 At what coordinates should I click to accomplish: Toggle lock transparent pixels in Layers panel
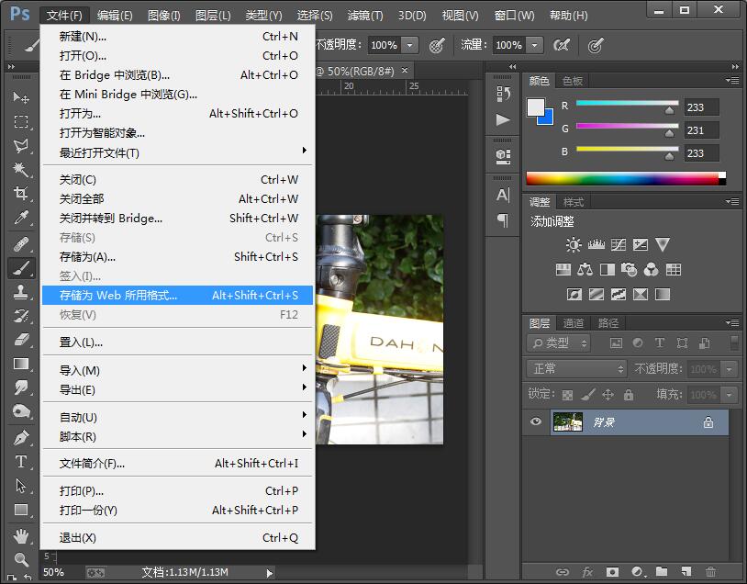pos(567,395)
